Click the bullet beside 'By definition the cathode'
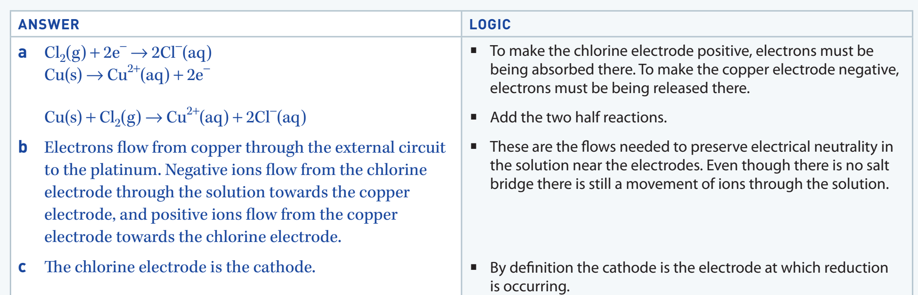The height and width of the screenshot is (295, 918). pos(474,267)
